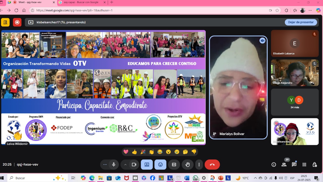Image resolution: width=323 pixels, height=182 pixels.
Task: Expand audio settings ellipsis button
Action: tap(105, 165)
